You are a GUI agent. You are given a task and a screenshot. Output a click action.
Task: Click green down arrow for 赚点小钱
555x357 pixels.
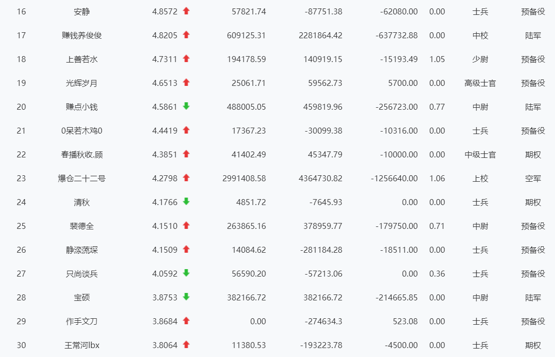(x=186, y=106)
